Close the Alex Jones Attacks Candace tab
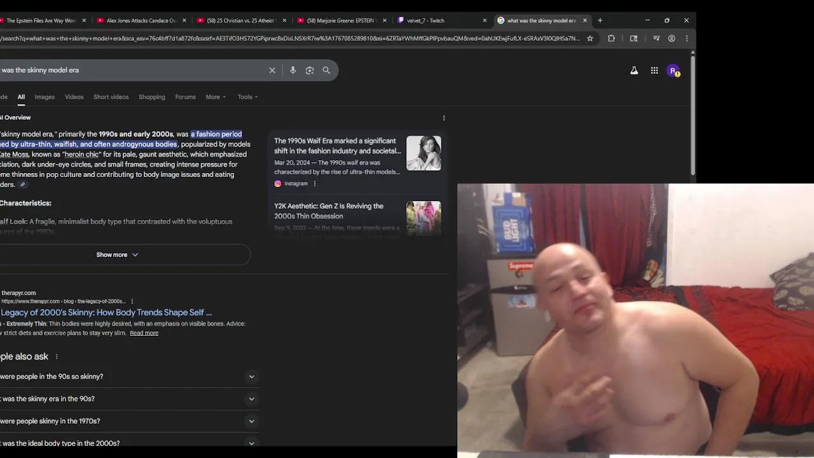The width and height of the screenshot is (814, 458). [x=184, y=20]
